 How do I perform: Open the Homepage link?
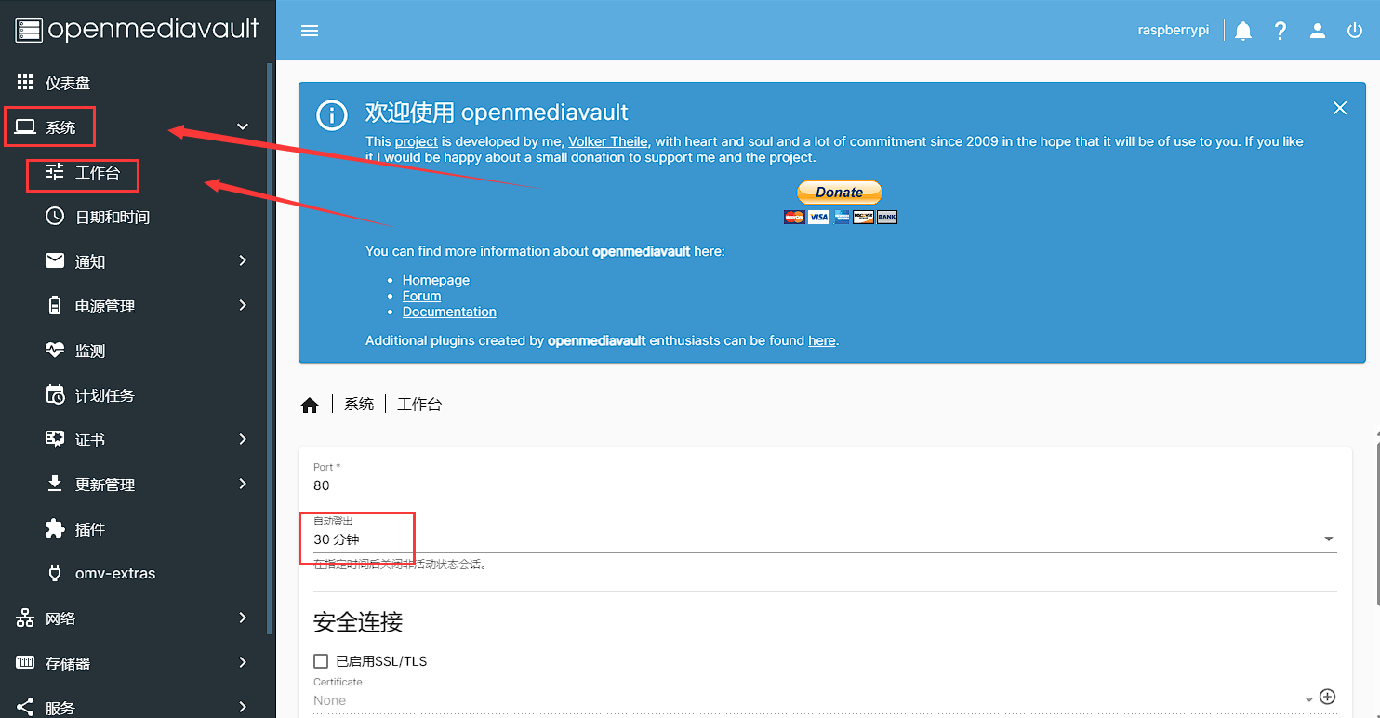click(436, 280)
